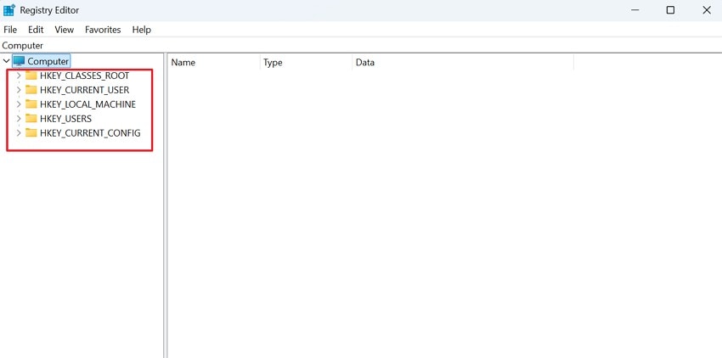722x358 pixels.
Task: Click the Computer monitor icon in tree
Action: tap(19, 61)
